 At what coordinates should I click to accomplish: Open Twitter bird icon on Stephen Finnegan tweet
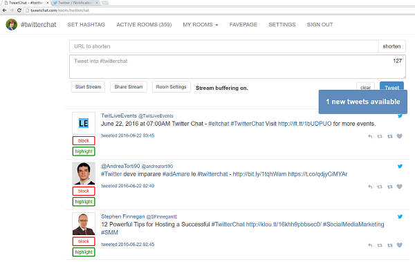[x=400, y=216]
